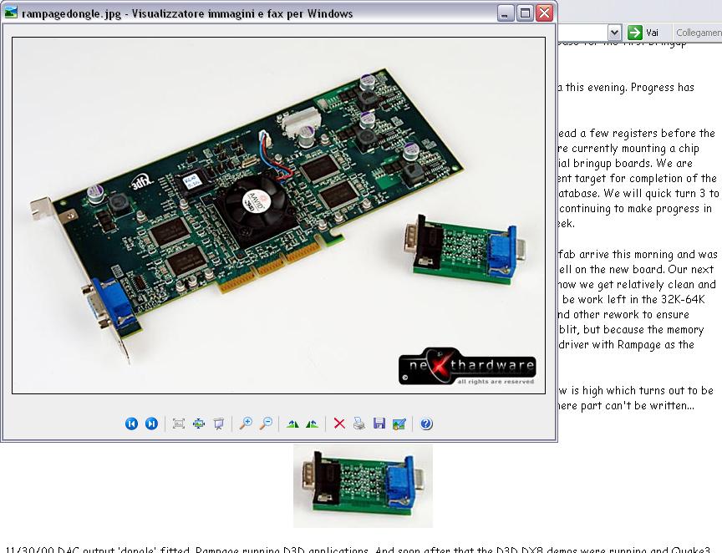Print the displayed image
Screen dimensions: 722x553
click(359, 424)
